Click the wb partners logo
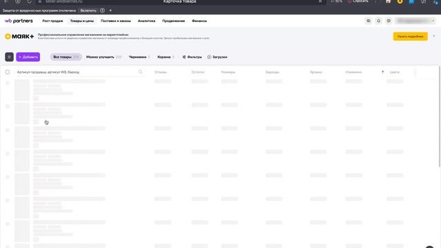 [19, 21]
